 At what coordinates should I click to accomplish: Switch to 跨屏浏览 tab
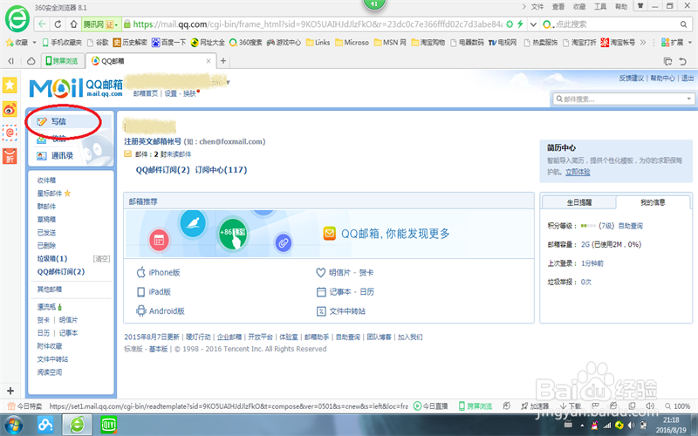62,61
